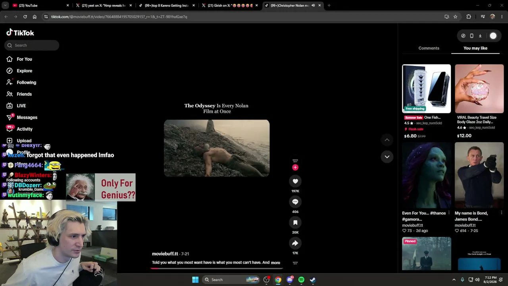Screen dimensions: 508x286
Task: Click the Explore label
Action: point(24,71)
